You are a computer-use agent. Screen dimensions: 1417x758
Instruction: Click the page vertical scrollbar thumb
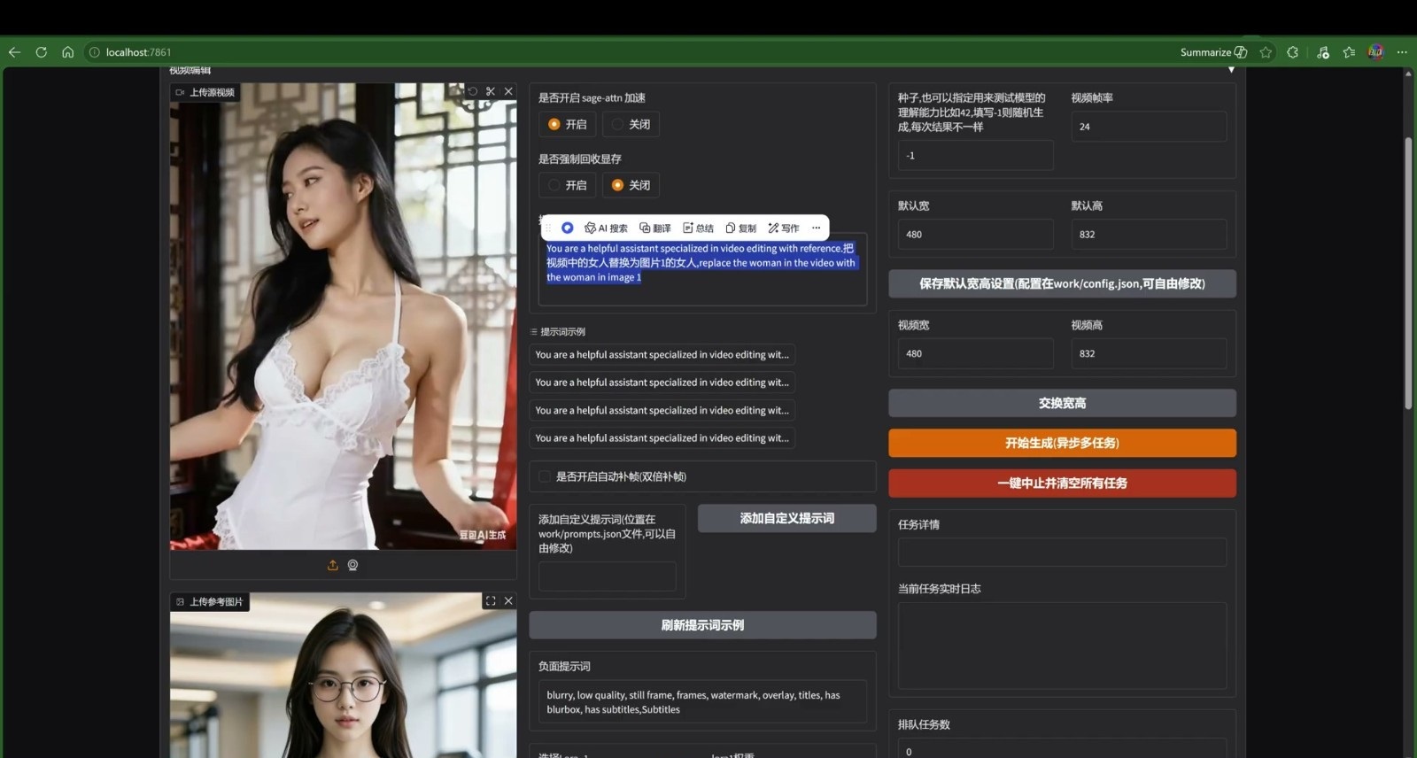1408,274
